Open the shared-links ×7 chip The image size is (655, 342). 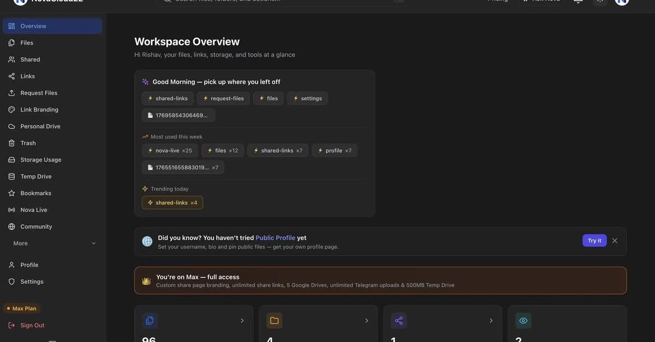(x=278, y=151)
